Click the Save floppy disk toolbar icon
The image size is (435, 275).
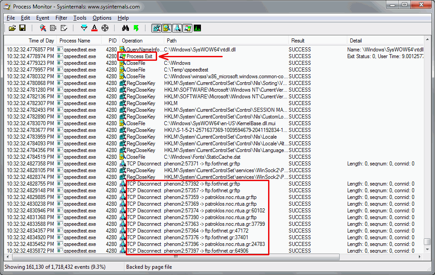point(22,28)
